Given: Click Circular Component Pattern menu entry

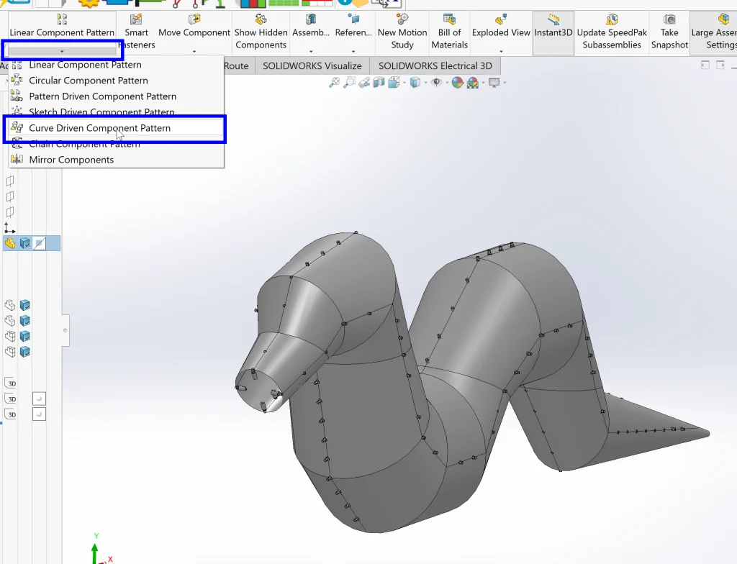Looking at the screenshot, I should point(88,81).
